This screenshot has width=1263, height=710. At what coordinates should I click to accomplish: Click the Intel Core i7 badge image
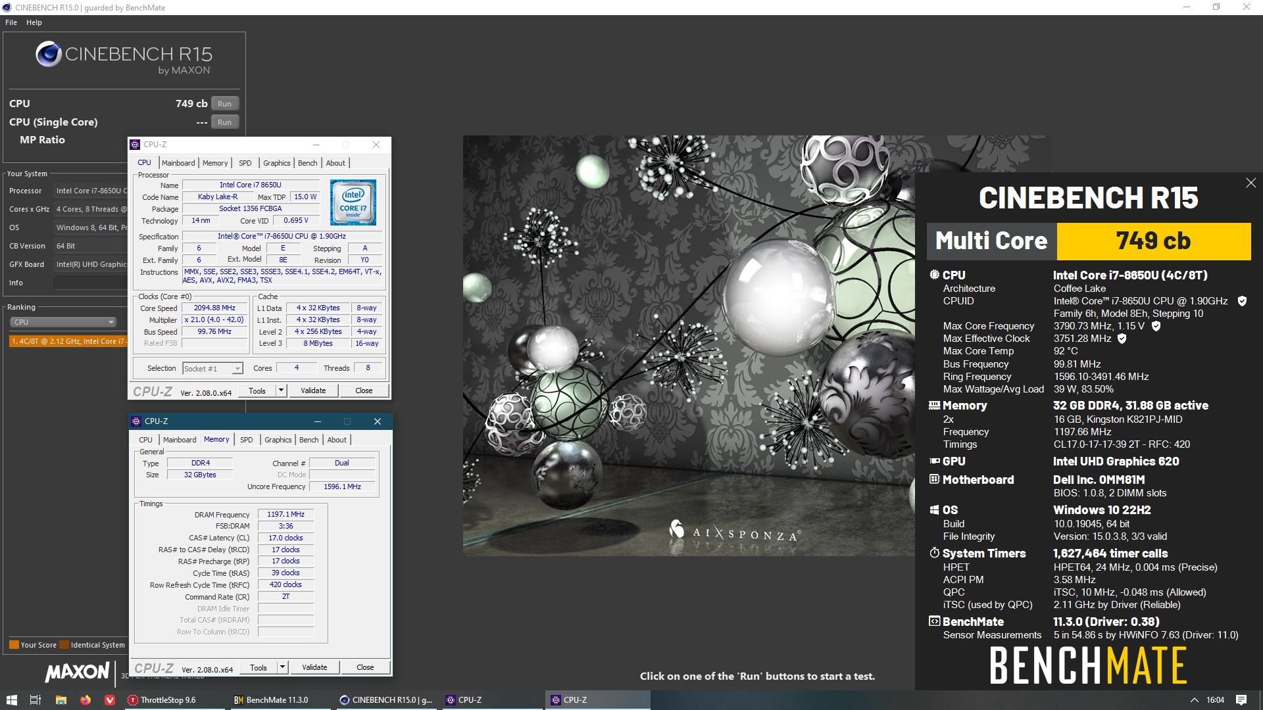[353, 202]
